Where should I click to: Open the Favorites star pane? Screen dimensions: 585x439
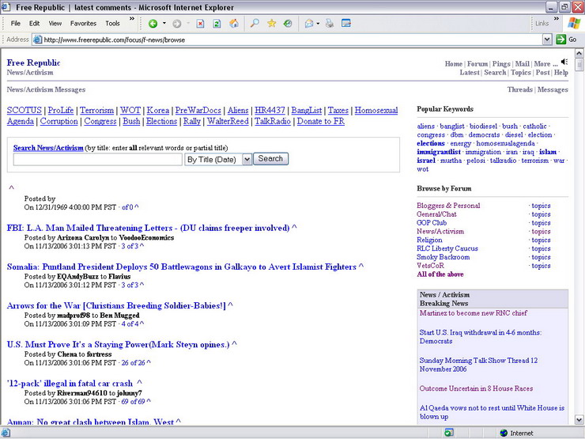coord(272,24)
